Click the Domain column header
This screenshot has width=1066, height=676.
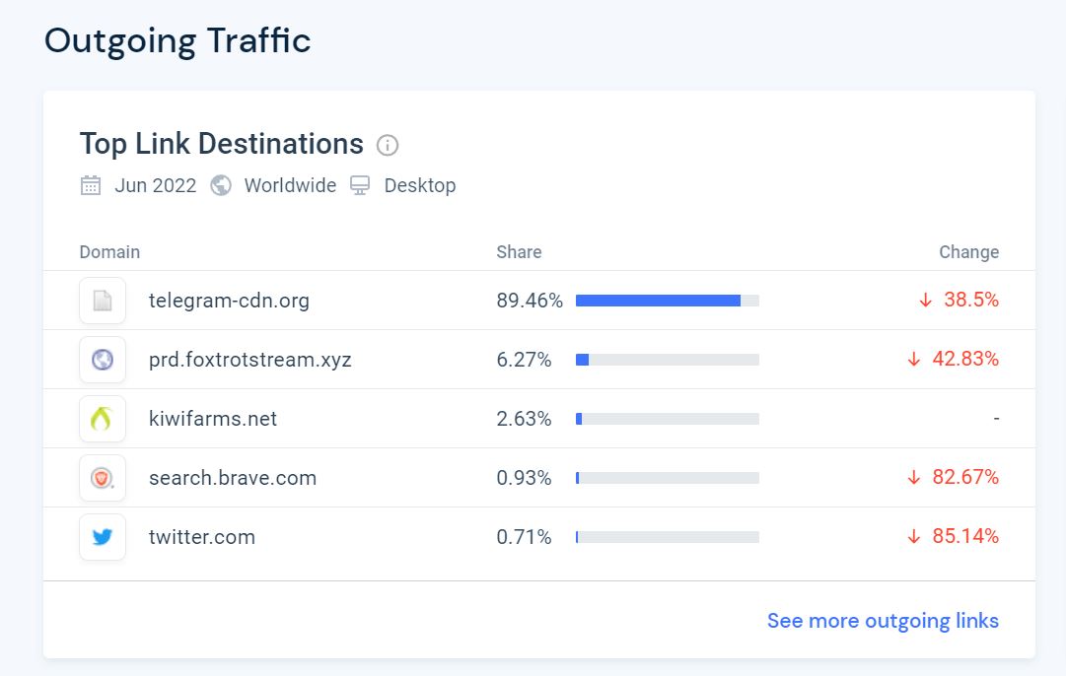pyautogui.click(x=109, y=252)
